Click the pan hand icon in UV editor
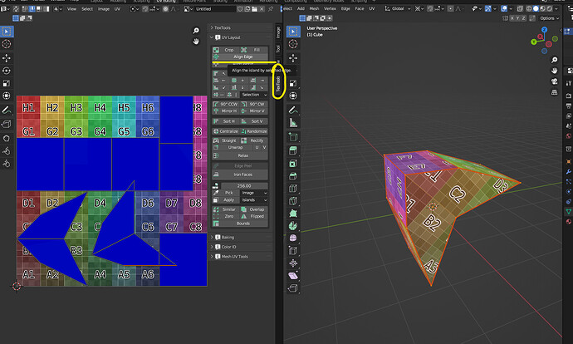This screenshot has width=573, height=344. point(196,42)
